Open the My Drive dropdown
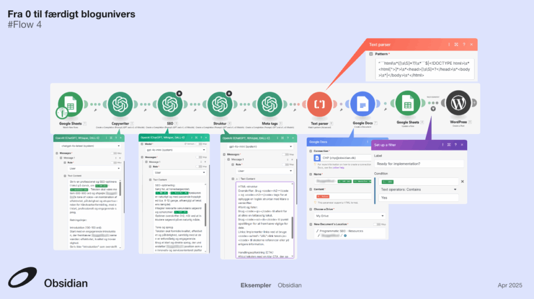 (349, 216)
